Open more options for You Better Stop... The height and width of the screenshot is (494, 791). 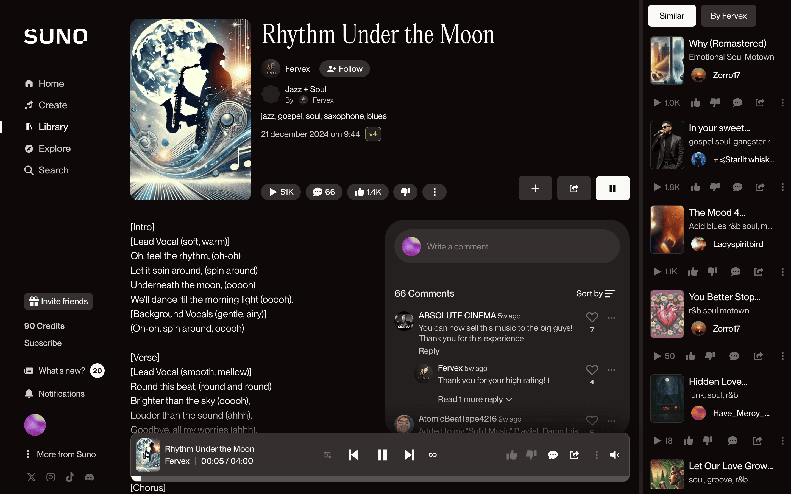click(x=782, y=356)
